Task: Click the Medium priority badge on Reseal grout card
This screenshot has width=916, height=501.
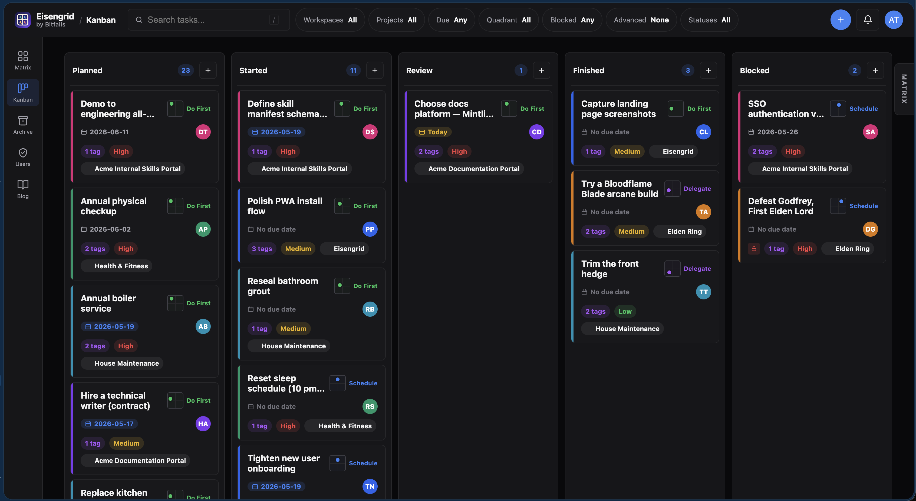Action: (x=293, y=329)
